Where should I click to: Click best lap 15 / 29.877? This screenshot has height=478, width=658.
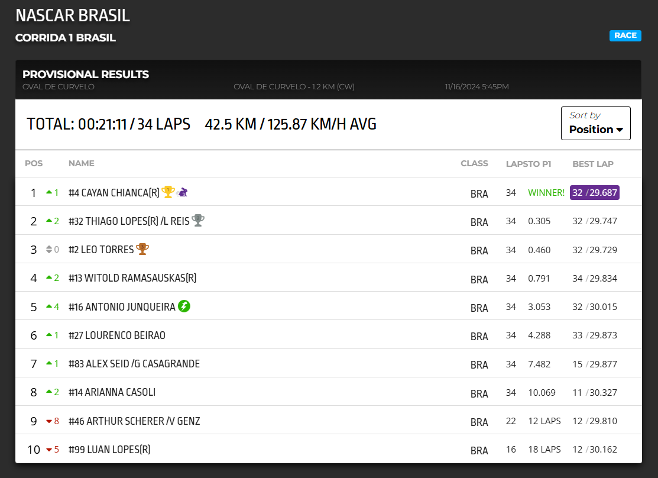coord(595,364)
